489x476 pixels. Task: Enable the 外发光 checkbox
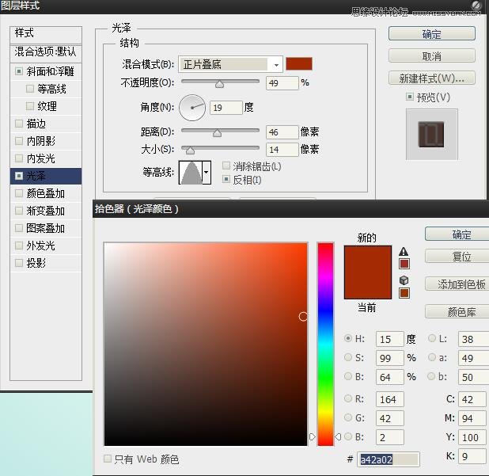pos(19,246)
